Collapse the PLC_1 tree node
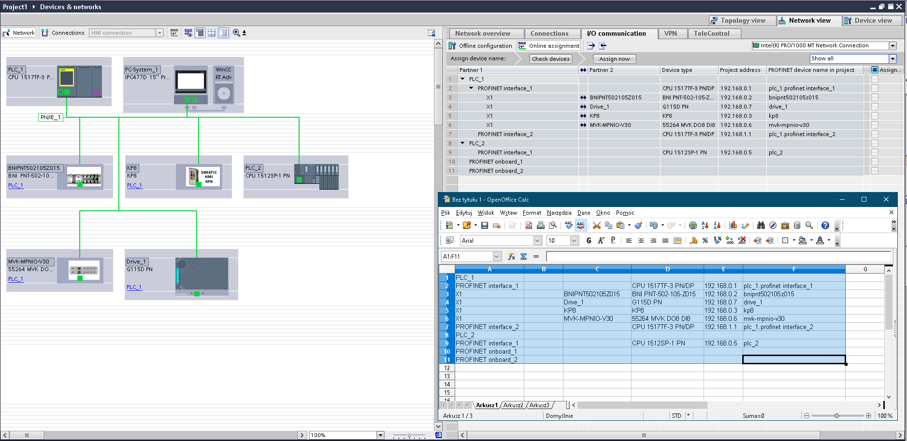 (x=462, y=79)
